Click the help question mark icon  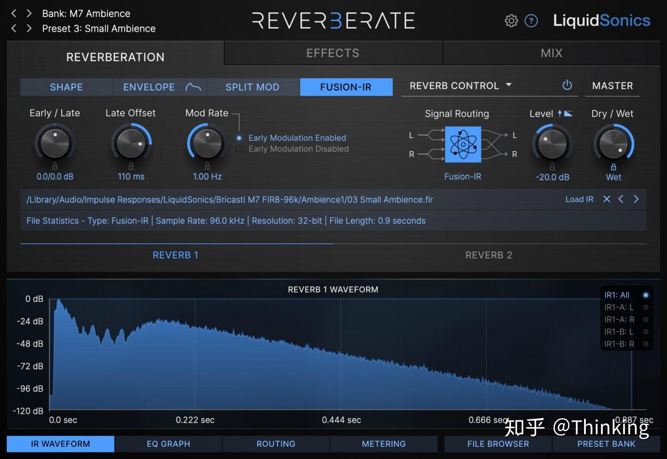pyautogui.click(x=531, y=20)
